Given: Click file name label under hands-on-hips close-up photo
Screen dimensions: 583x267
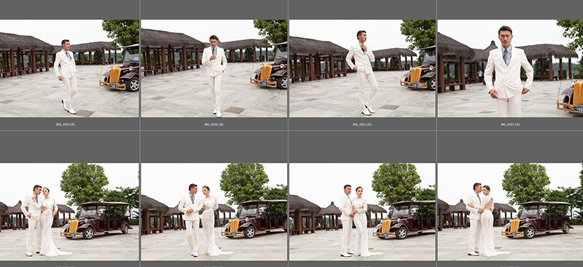Looking at the screenshot, I should click(510, 124).
